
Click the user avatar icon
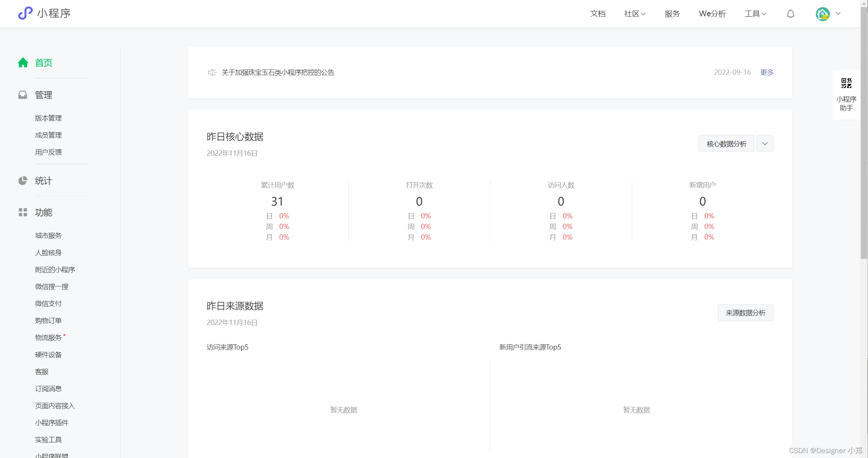click(822, 14)
